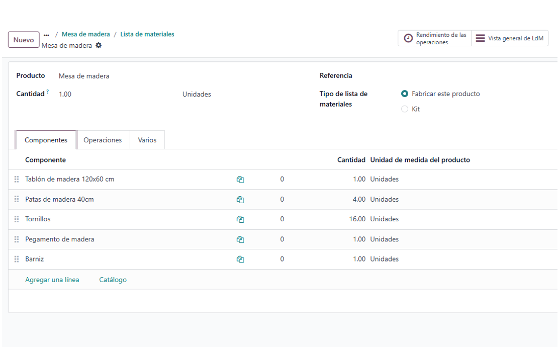Click the gear icon next to Mesa de madera
The height and width of the screenshot is (347, 558).
pyautogui.click(x=99, y=45)
